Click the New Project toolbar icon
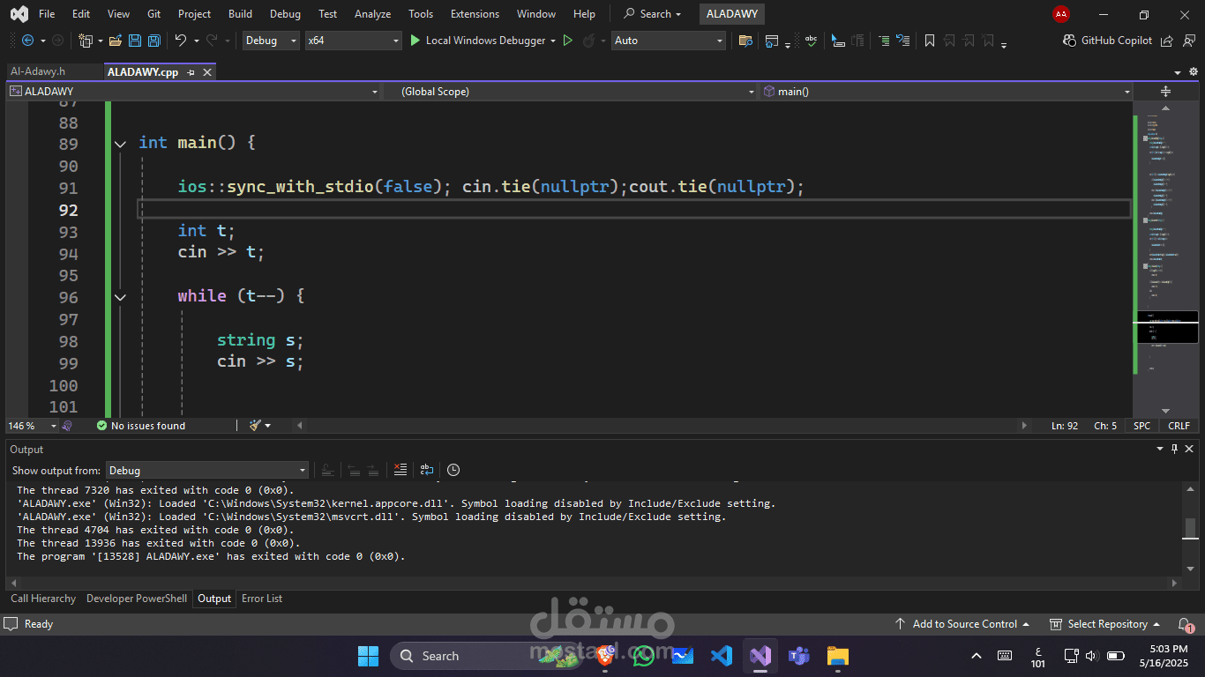 point(86,41)
